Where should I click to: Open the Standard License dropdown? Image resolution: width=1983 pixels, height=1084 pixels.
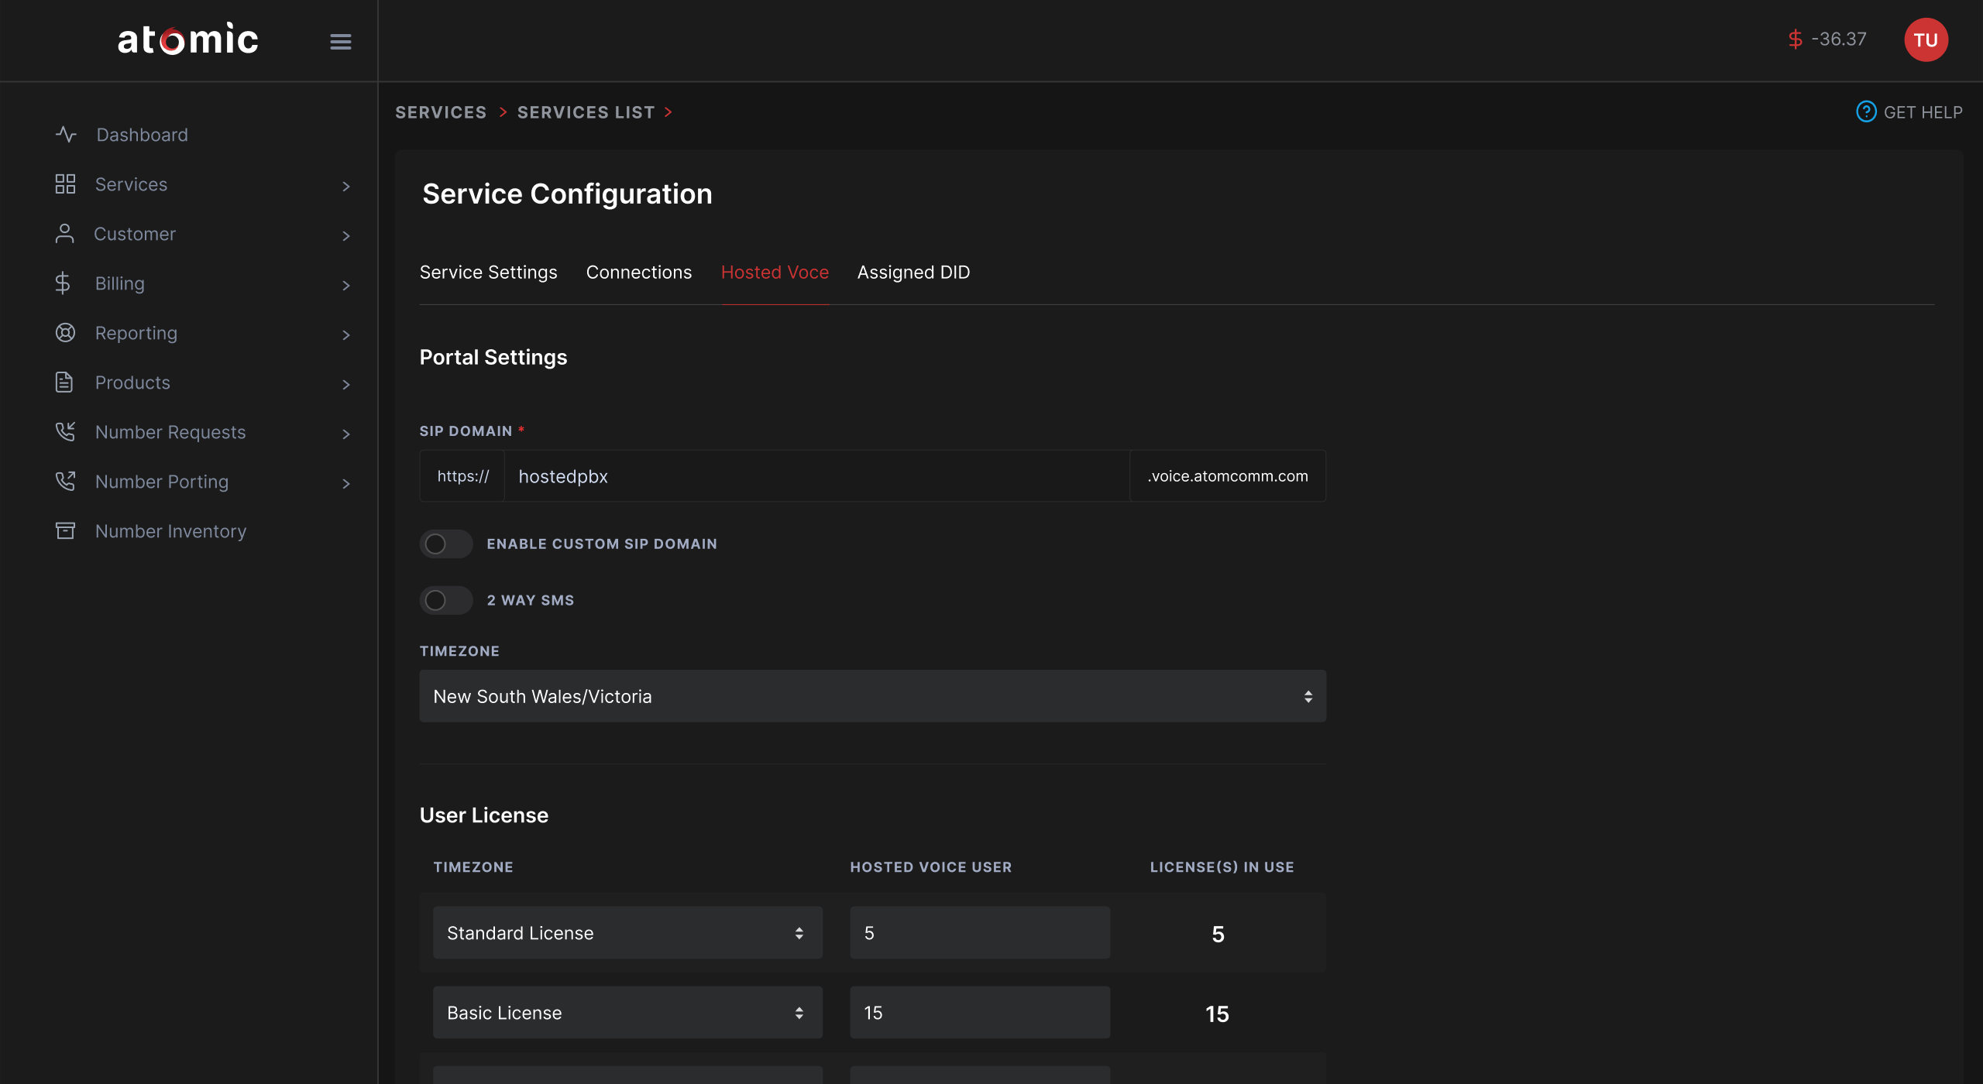627,933
